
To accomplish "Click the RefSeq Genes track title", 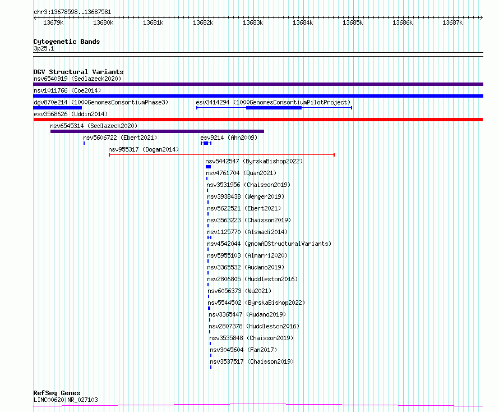I will coord(57,393).
